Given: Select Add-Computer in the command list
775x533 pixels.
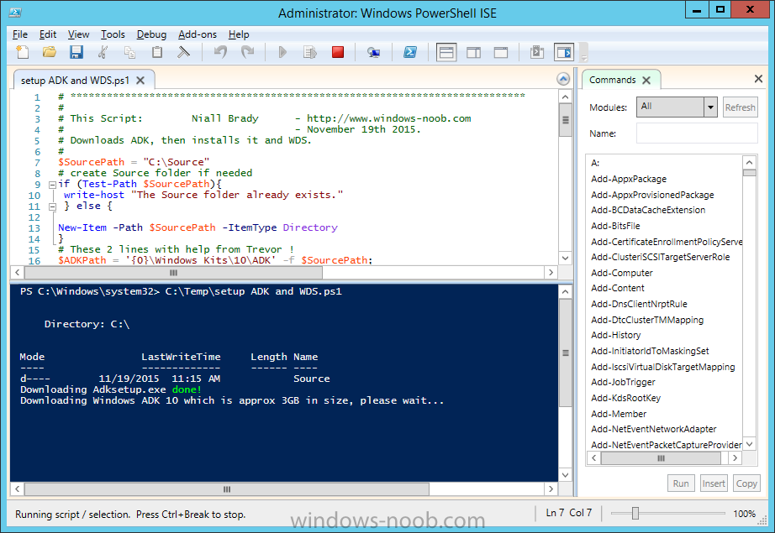Looking at the screenshot, I should tap(622, 273).
